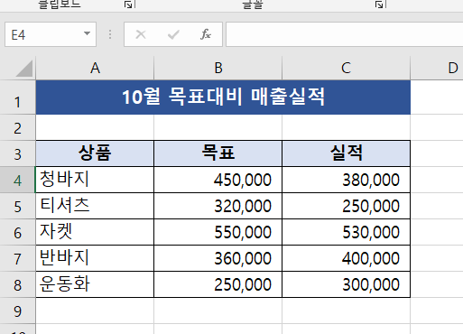Select the cell with 400,000
The height and width of the screenshot is (334, 463).
[x=346, y=258]
